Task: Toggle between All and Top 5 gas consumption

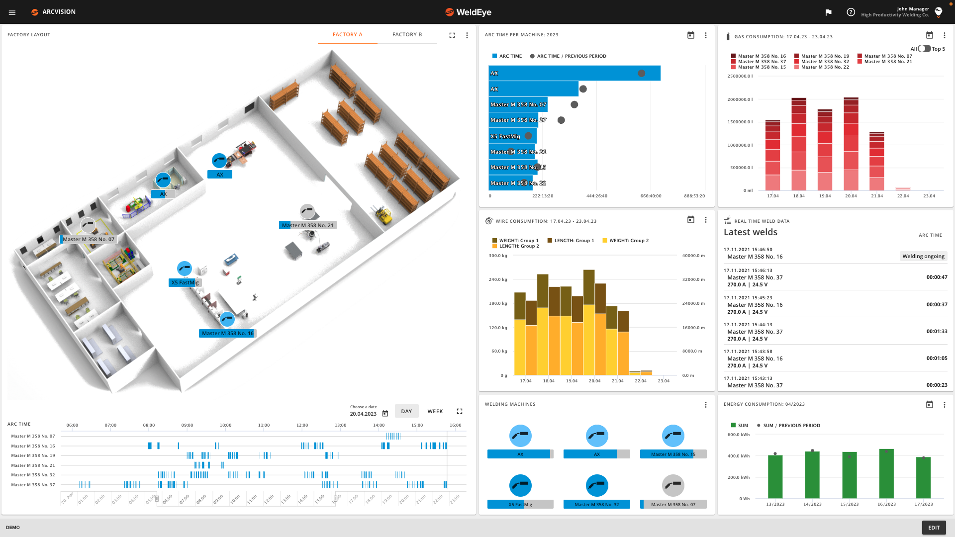Action: point(924,49)
